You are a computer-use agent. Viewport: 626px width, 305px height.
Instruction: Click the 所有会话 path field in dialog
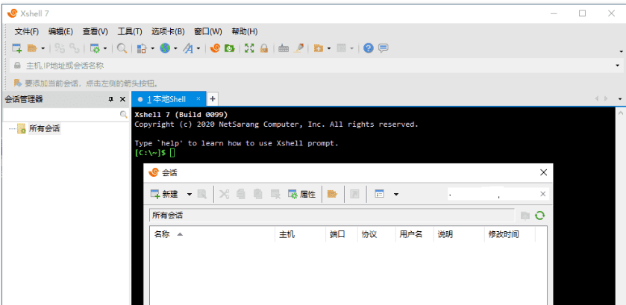click(x=332, y=216)
